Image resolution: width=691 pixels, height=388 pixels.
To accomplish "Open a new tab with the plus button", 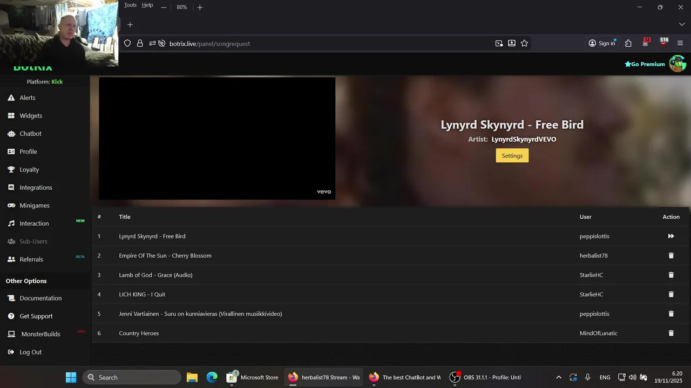I will click(x=130, y=25).
